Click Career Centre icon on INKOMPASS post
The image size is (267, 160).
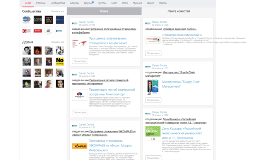[x=75, y=126]
